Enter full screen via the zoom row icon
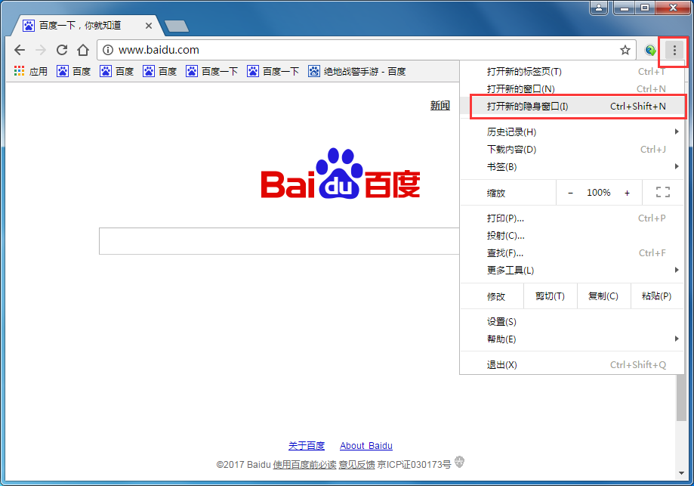The image size is (694, 486). [x=662, y=192]
